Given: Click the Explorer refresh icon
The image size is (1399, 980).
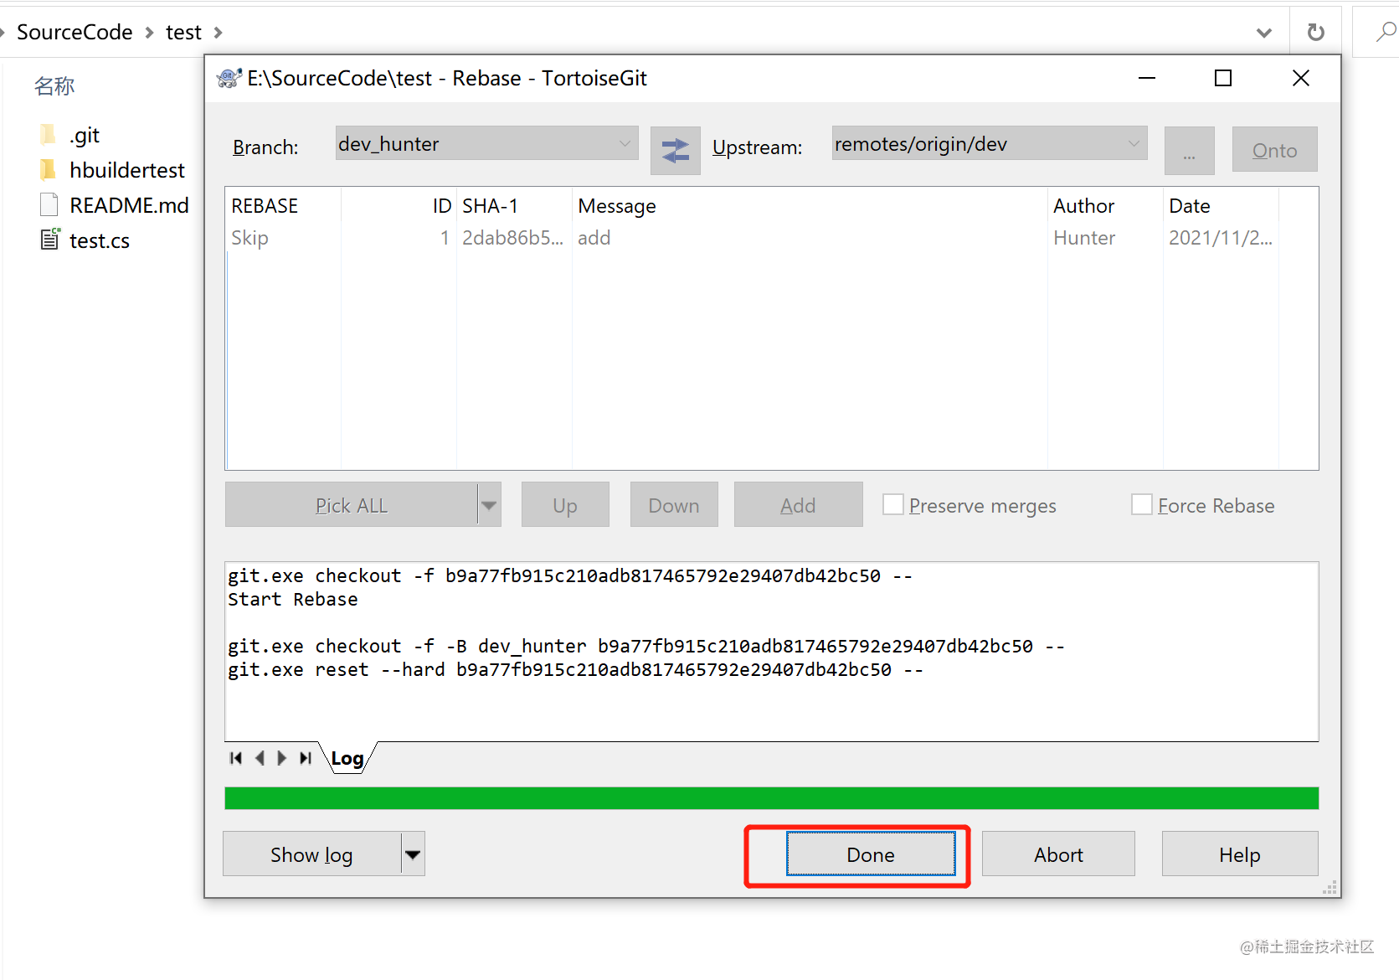Looking at the screenshot, I should pyautogui.click(x=1316, y=32).
